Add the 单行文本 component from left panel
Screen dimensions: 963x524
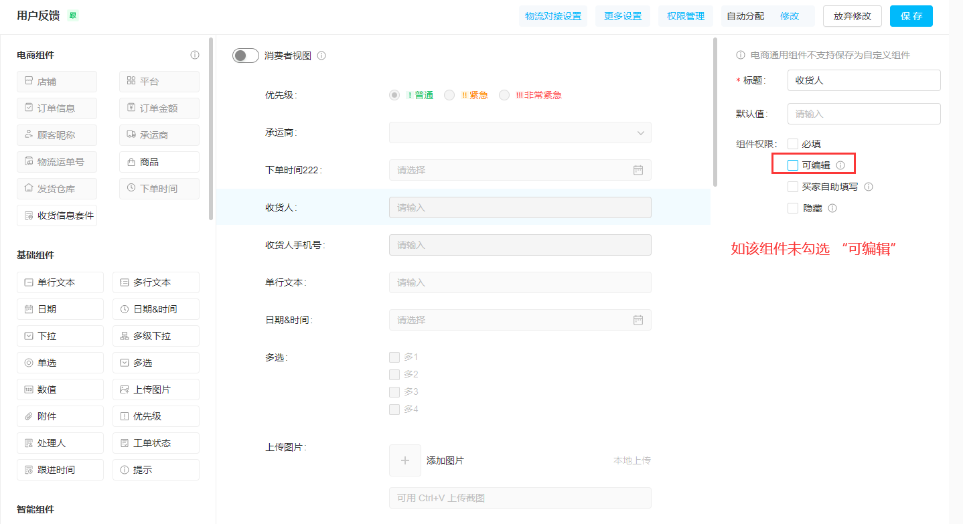click(x=60, y=282)
